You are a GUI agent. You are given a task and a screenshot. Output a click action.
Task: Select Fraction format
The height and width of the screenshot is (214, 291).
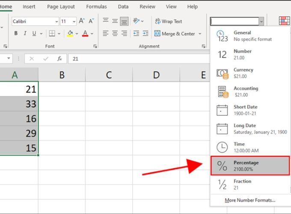point(250,184)
